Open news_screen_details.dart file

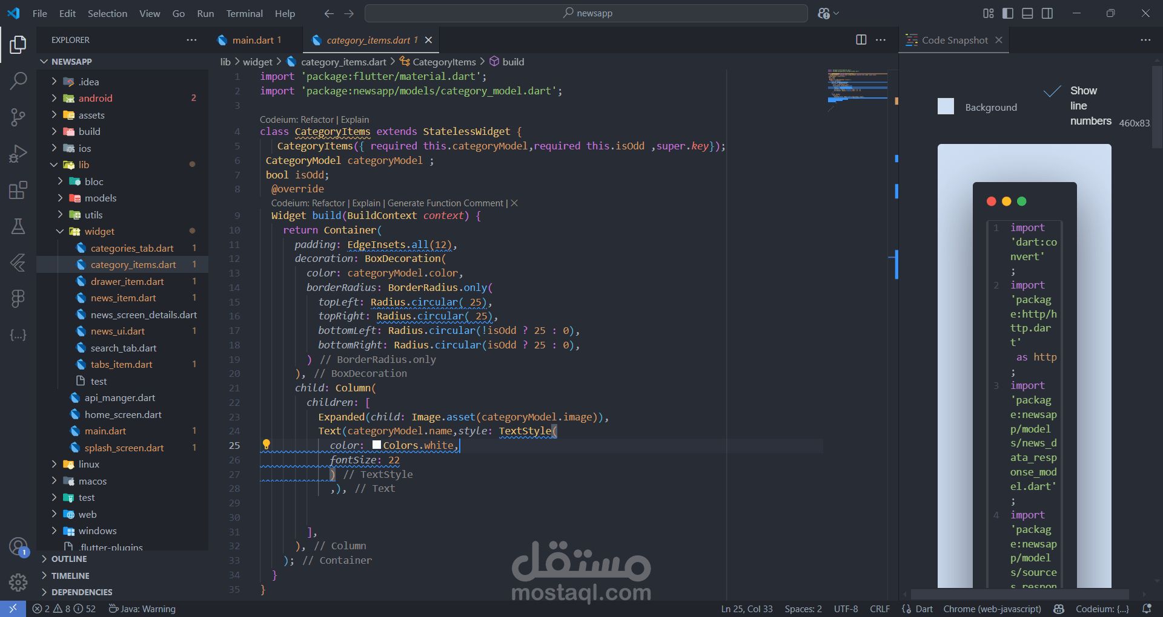click(x=144, y=315)
